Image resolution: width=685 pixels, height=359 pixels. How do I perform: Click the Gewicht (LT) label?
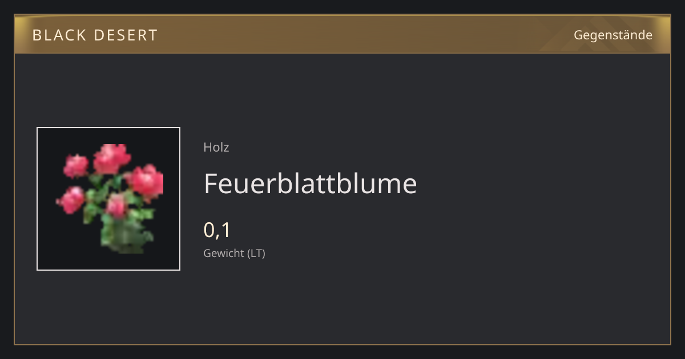[x=235, y=253]
